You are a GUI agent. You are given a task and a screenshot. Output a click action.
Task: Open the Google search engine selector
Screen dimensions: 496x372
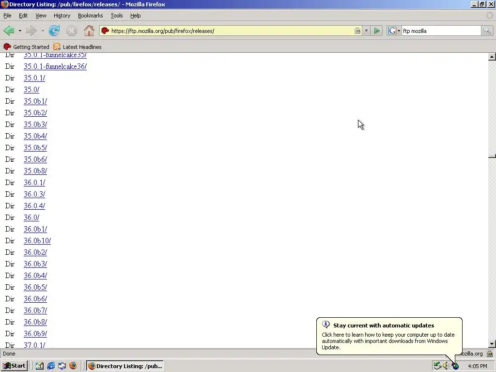point(394,31)
